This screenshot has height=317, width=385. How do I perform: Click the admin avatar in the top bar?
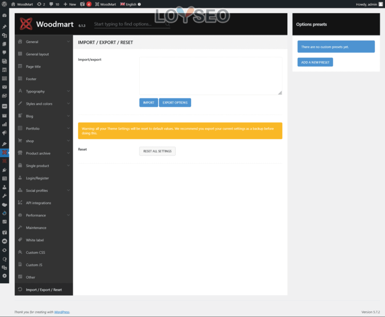pos(381,4)
